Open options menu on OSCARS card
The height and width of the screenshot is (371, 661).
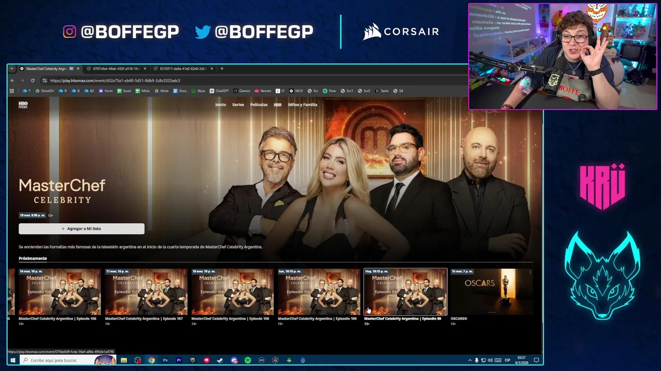tap(530, 272)
